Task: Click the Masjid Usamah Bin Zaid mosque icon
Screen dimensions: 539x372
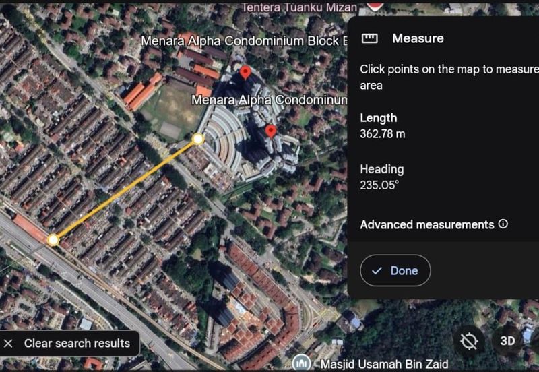Action: (302, 363)
